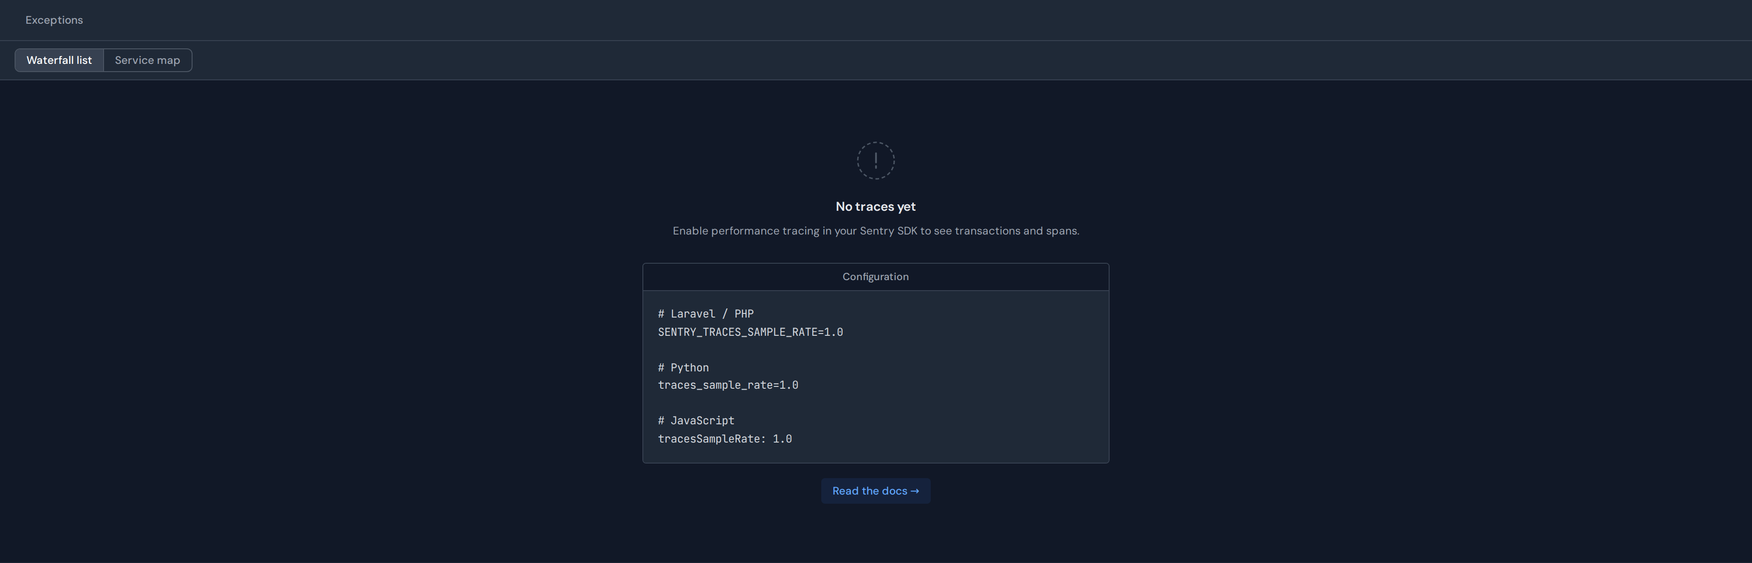Click the 1.0 value on SENTRY_TRACES_SAMPLE_RATE line

pos(833,333)
